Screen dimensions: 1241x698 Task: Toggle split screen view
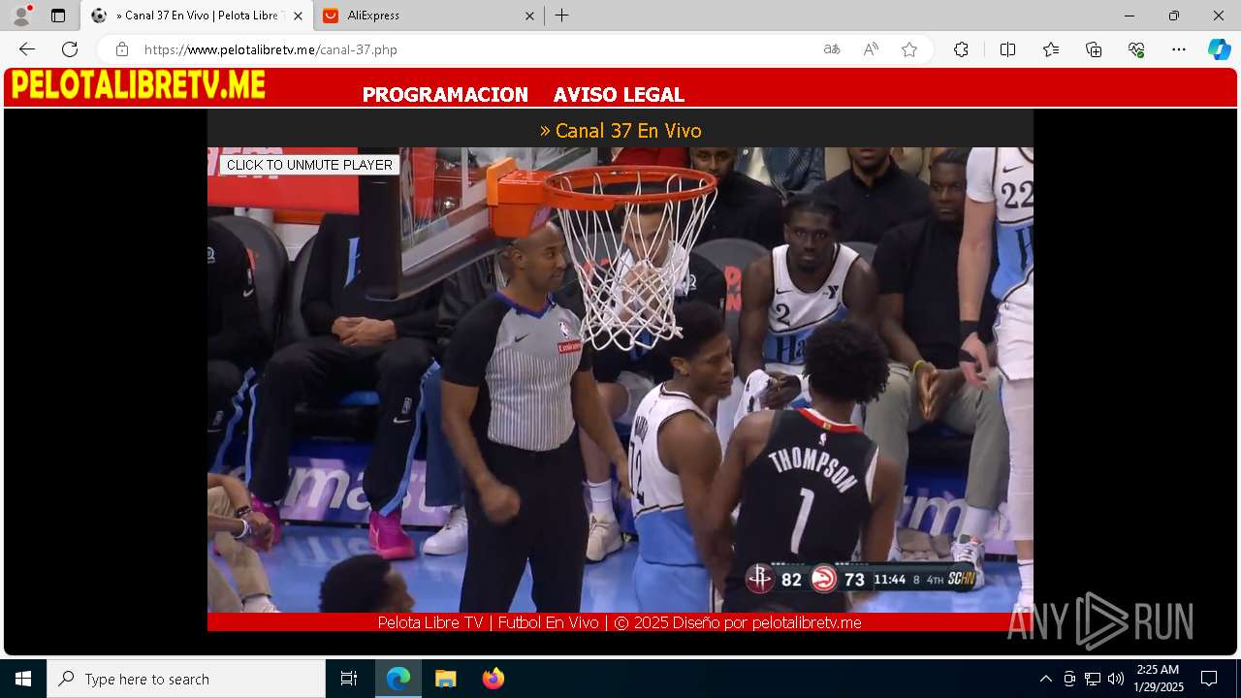click(x=1007, y=49)
